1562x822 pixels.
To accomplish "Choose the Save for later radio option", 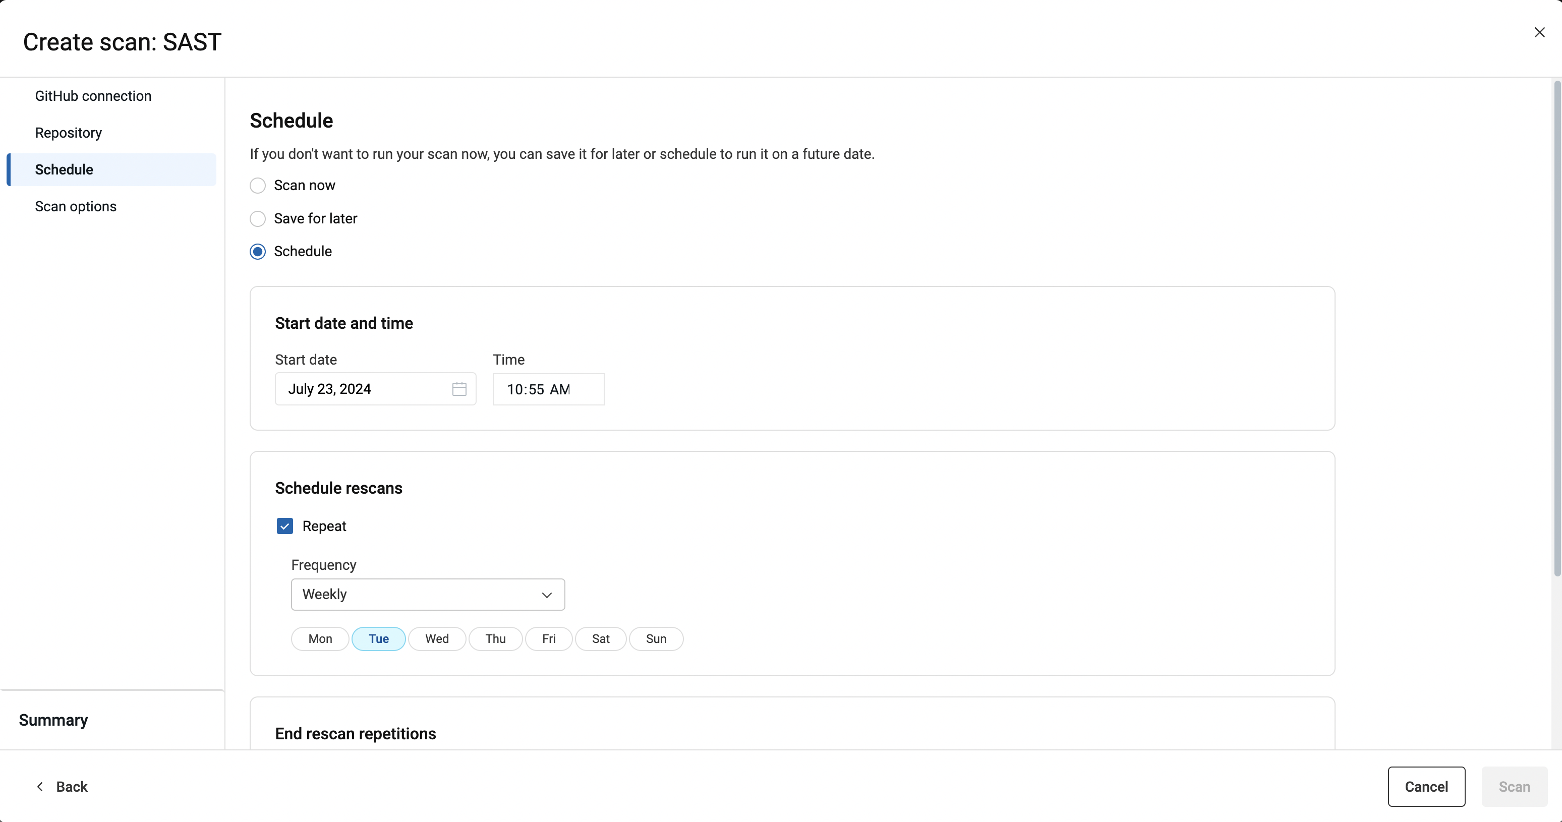I will pos(258,218).
